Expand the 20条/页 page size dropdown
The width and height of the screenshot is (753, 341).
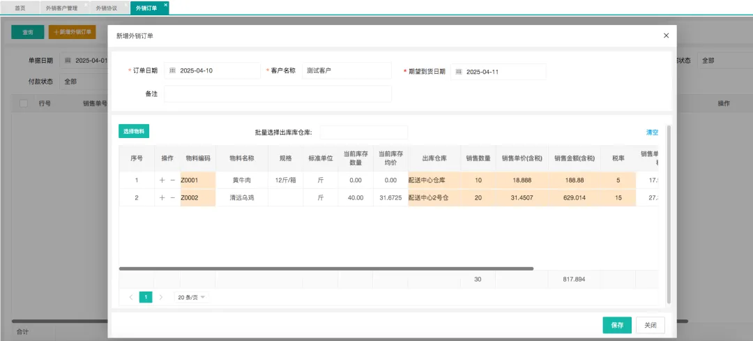coord(192,297)
